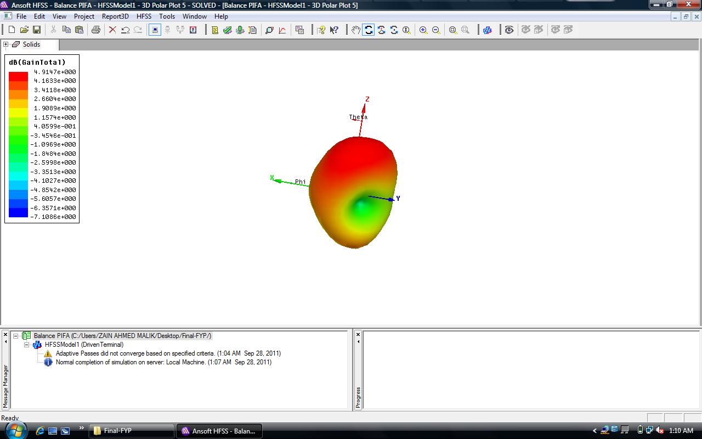
Task: Select the Pan hand tool
Action: (356, 30)
